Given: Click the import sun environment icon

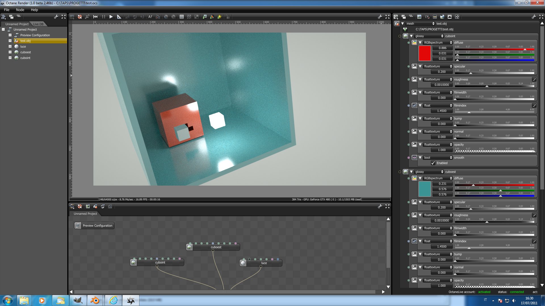Looking at the screenshot, I should [219, 17].
